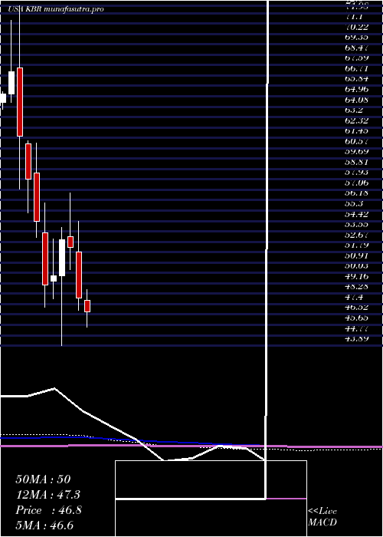
Task: Select the 64.08 price axis label
Action: point(358,100)
